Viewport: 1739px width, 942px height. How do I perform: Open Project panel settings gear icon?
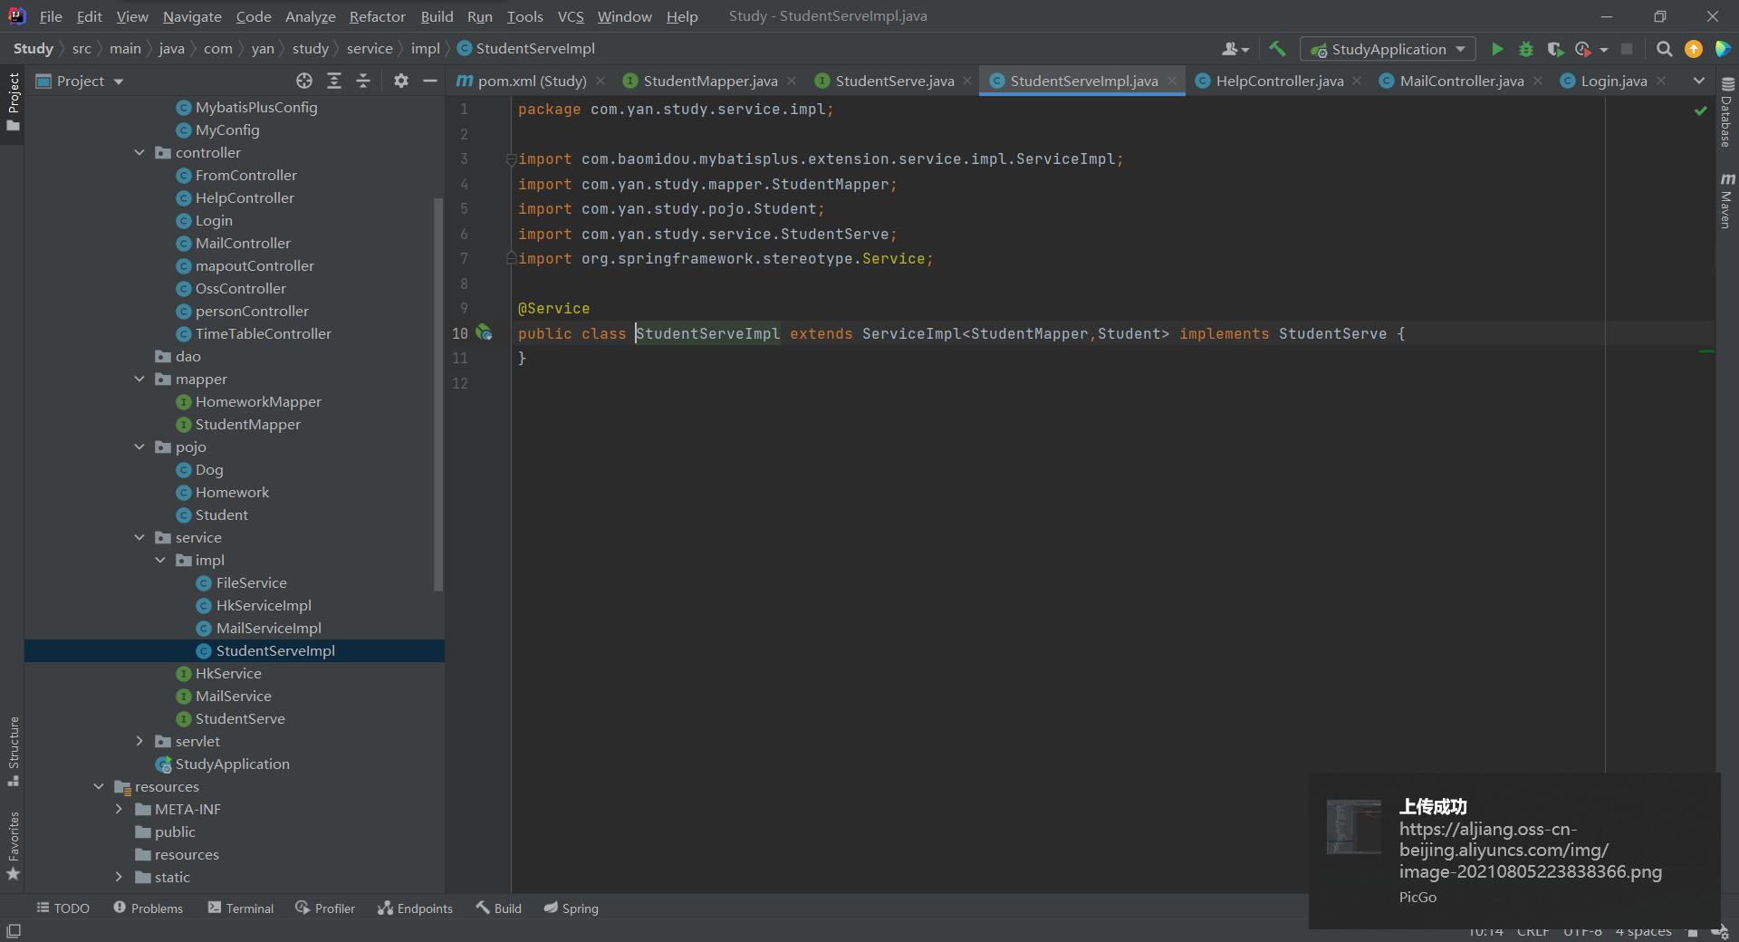pos(400,81)
